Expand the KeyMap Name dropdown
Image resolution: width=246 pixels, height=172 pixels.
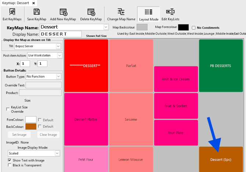point(106,27)
